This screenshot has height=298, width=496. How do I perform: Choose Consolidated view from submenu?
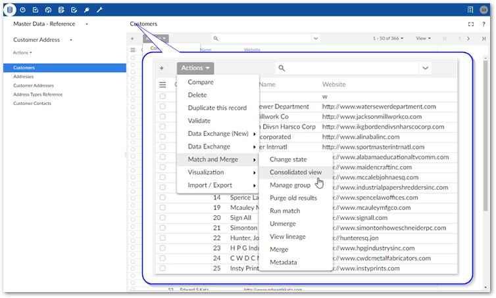coord(295,172)
